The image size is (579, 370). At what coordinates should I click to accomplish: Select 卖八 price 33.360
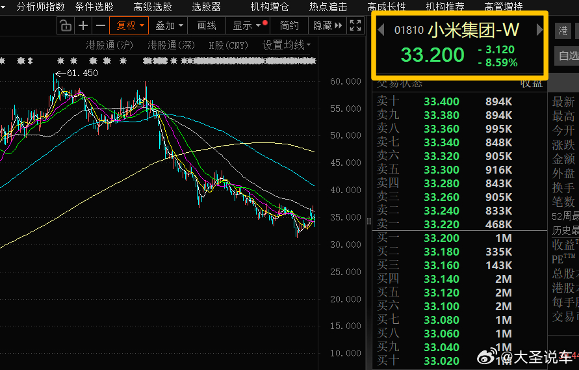(x=442, y=129)
